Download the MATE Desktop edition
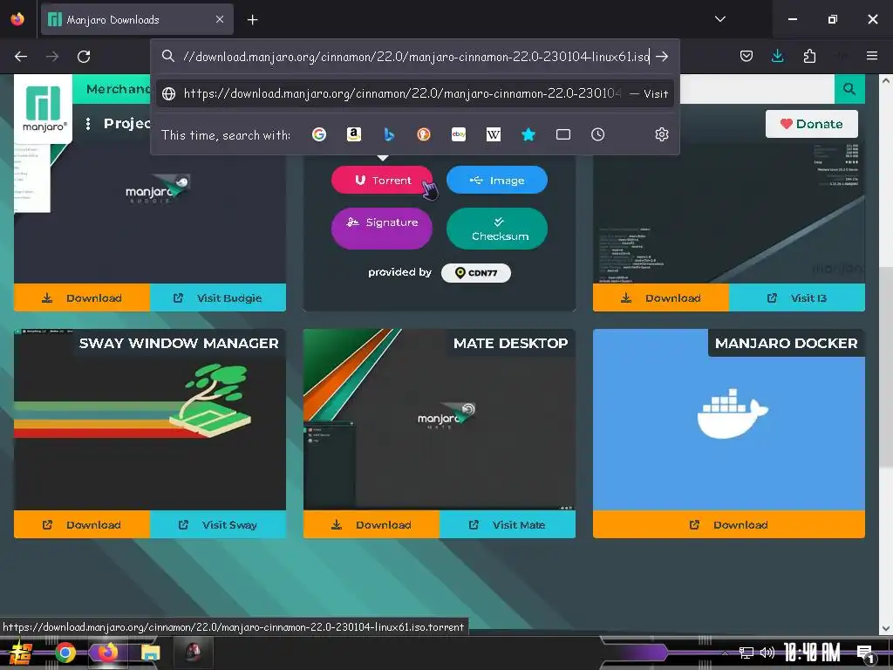The height and width of the screenshot is (670, 893). point(372,524)
